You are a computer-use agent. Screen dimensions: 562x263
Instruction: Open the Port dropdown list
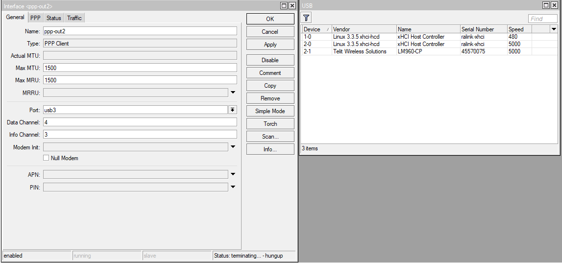tap(233, 110)
